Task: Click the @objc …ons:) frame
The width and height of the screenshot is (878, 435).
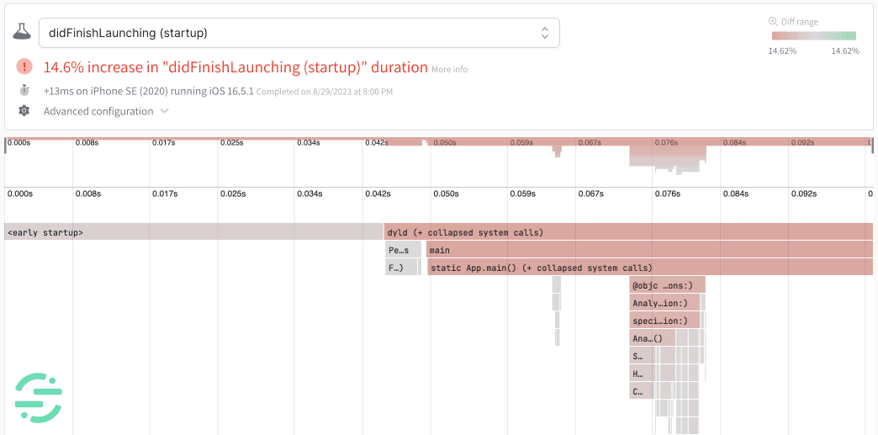Action: point(668,285)
